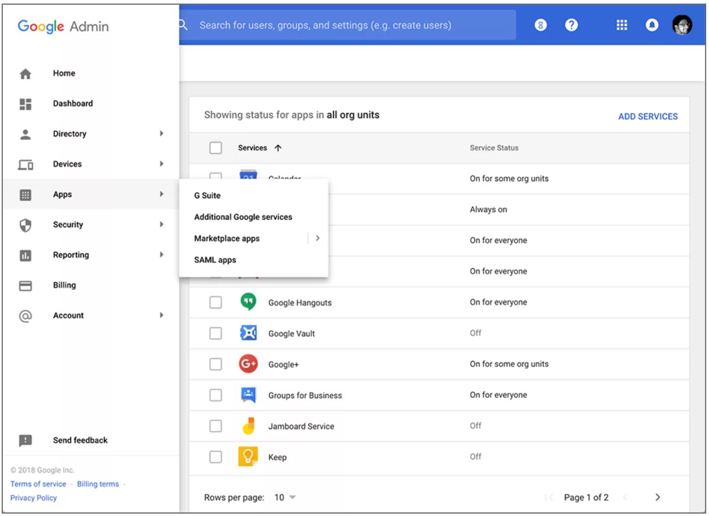Viewport: 709px width, 516px height.
Task: Open the Billing terms link
Action: [98, 484]
